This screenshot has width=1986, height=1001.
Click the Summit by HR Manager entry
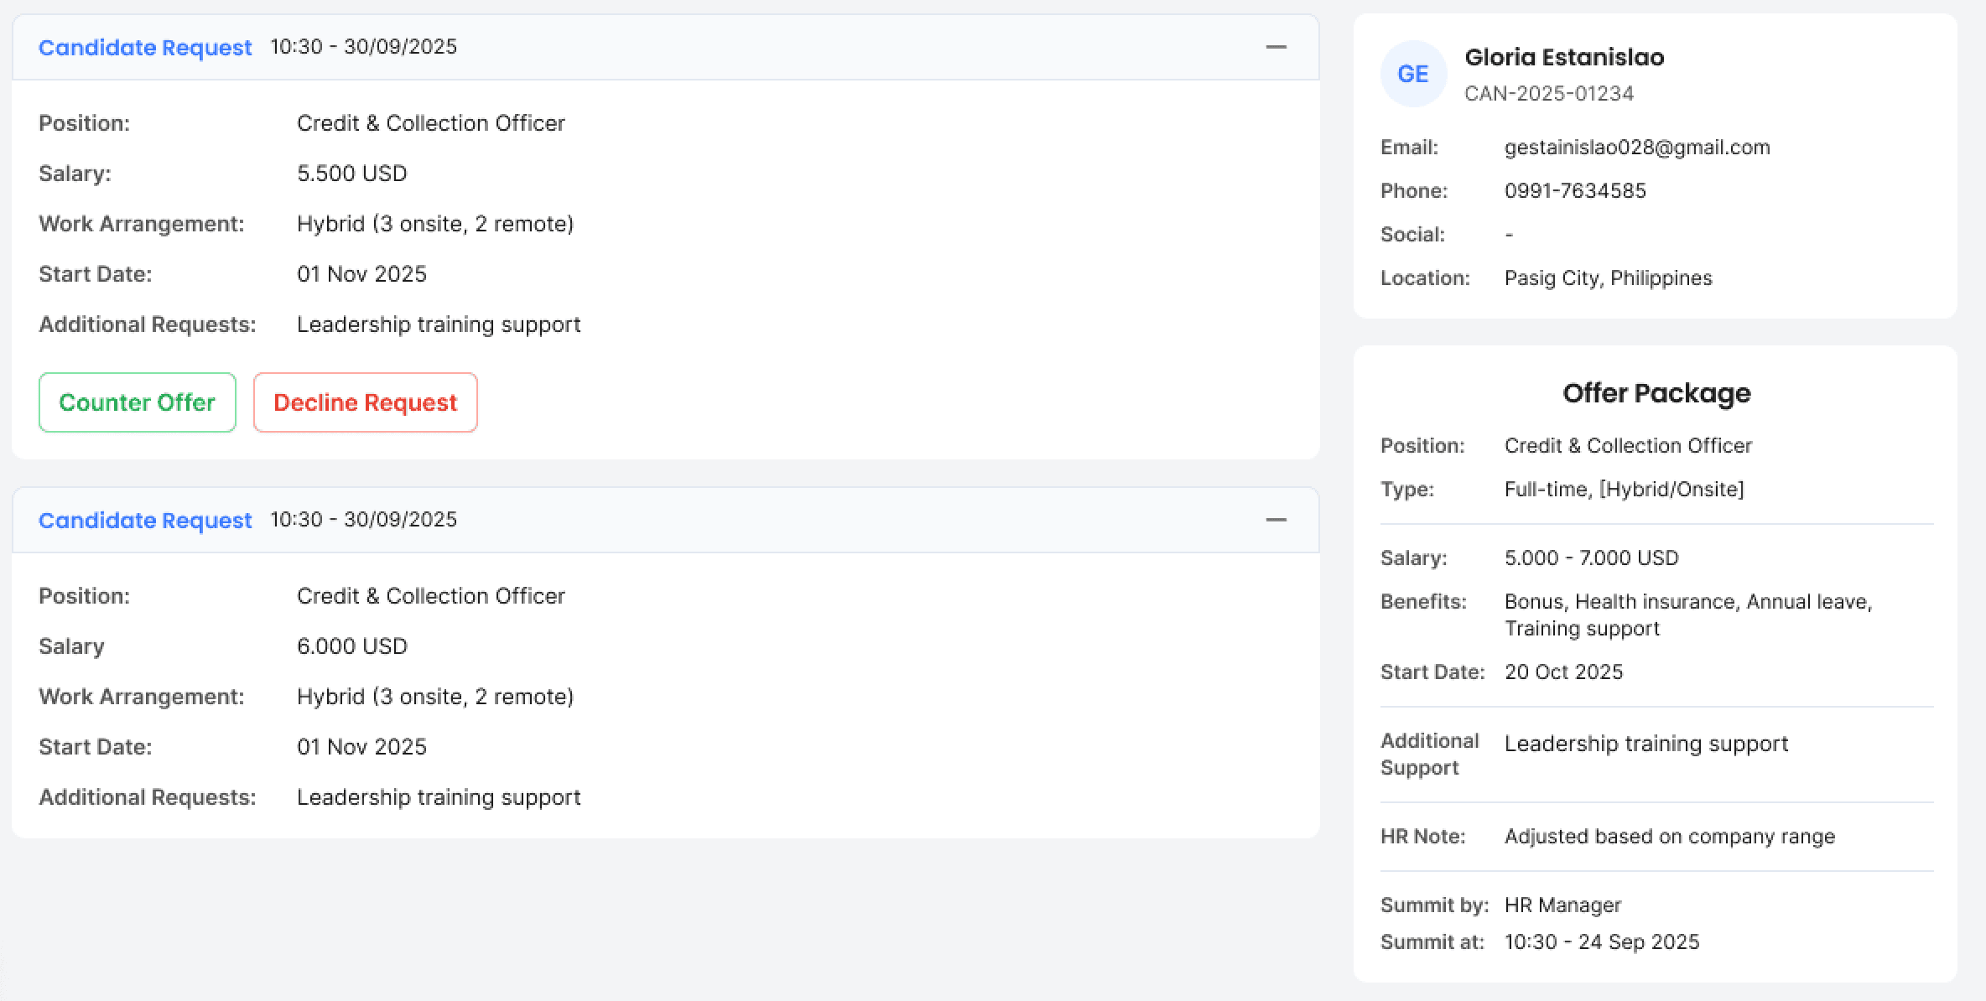coord(1562,905)
